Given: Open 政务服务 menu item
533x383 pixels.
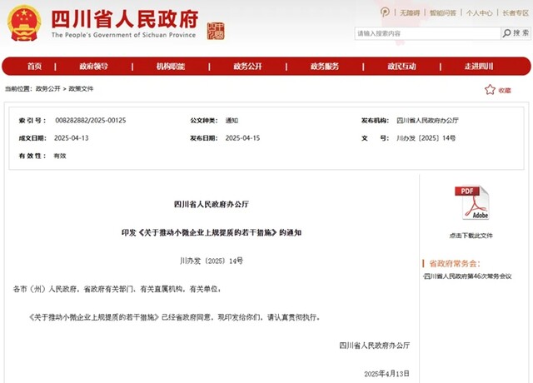Looking at the screenshot, I should pos(325,67).
